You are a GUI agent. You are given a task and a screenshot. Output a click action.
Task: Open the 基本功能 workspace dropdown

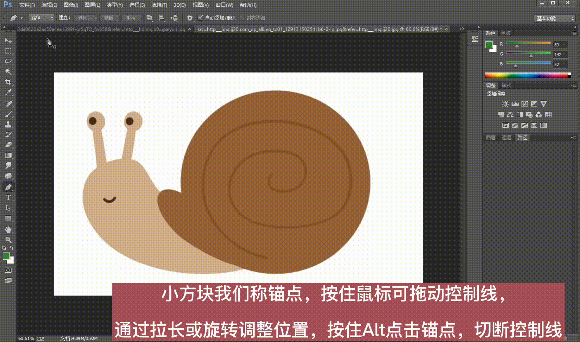(555, 18)
